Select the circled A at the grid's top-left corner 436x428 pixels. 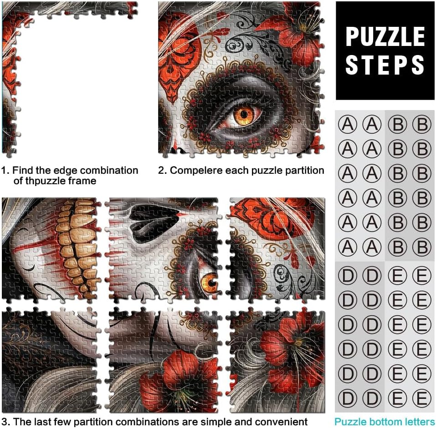click(x=348, y=124)
